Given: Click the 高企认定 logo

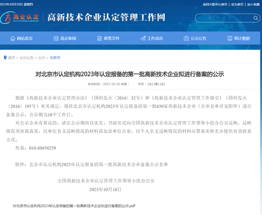Looking at the screenshot, I should pos(20,17).
